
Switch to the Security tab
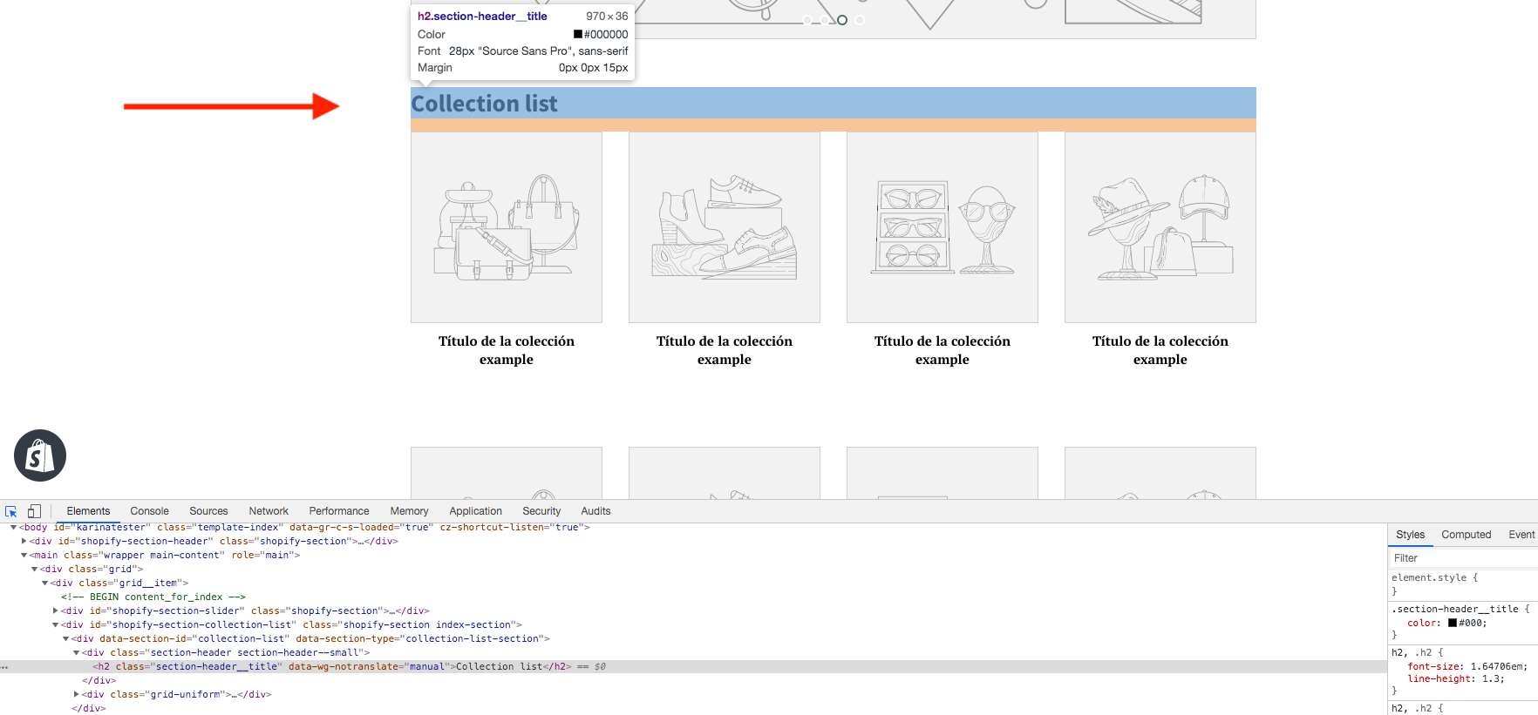pos(541,511)
